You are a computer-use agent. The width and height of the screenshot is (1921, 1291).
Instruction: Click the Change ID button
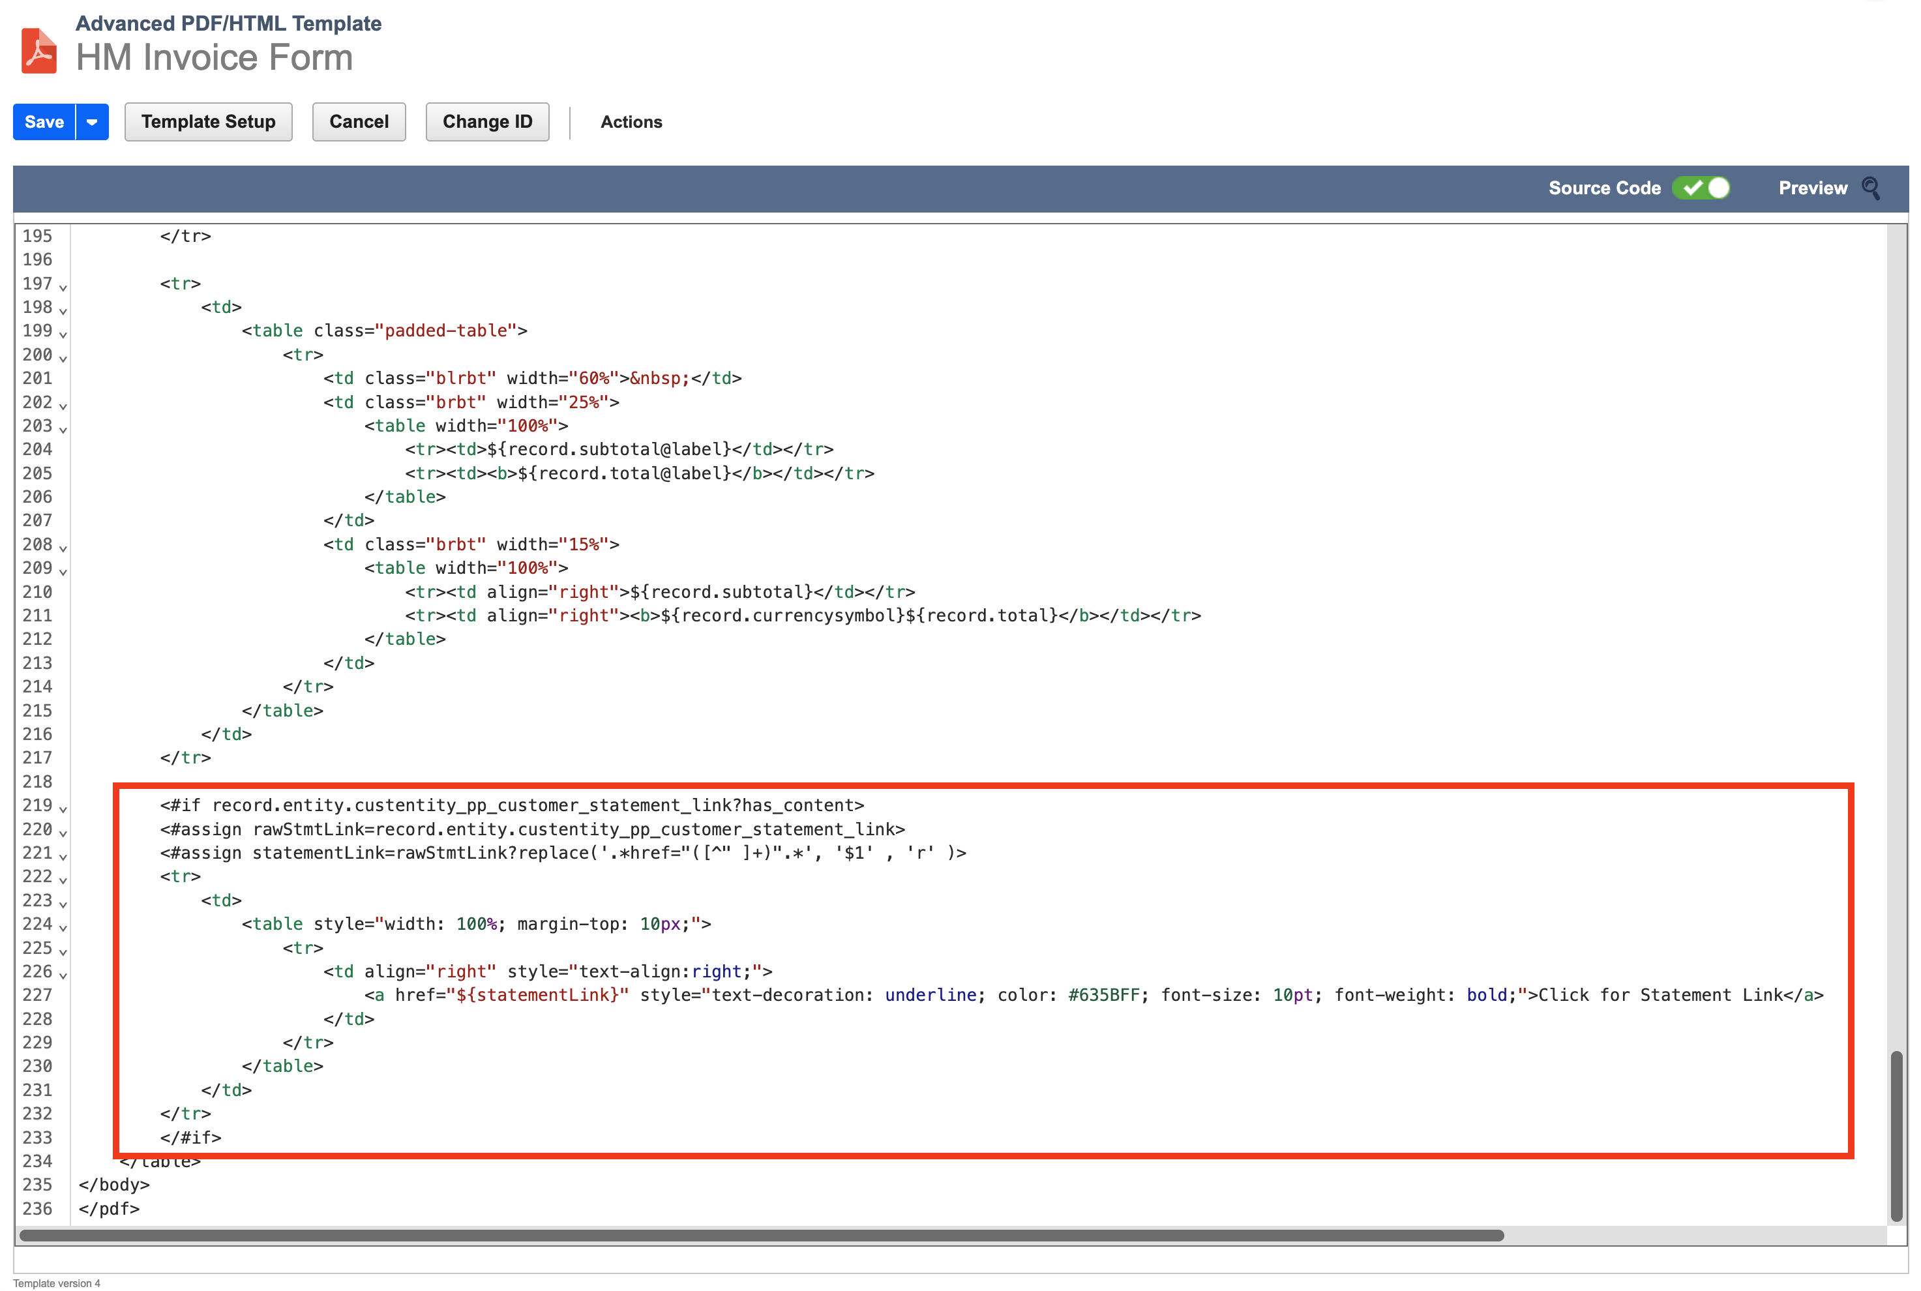pyautogui.click(x=488, y=122)
